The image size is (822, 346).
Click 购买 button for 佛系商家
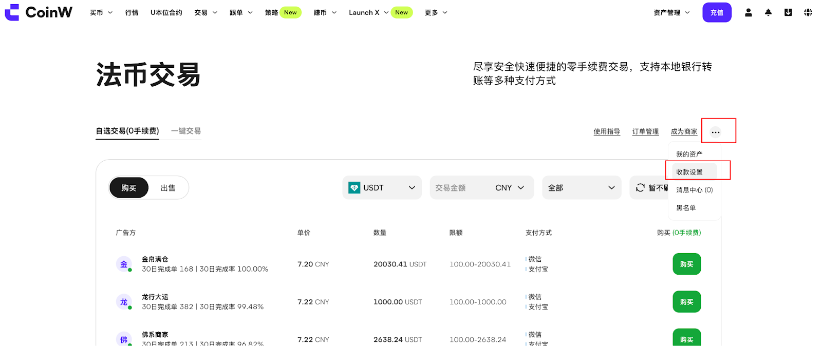click(x=687, y=337)
